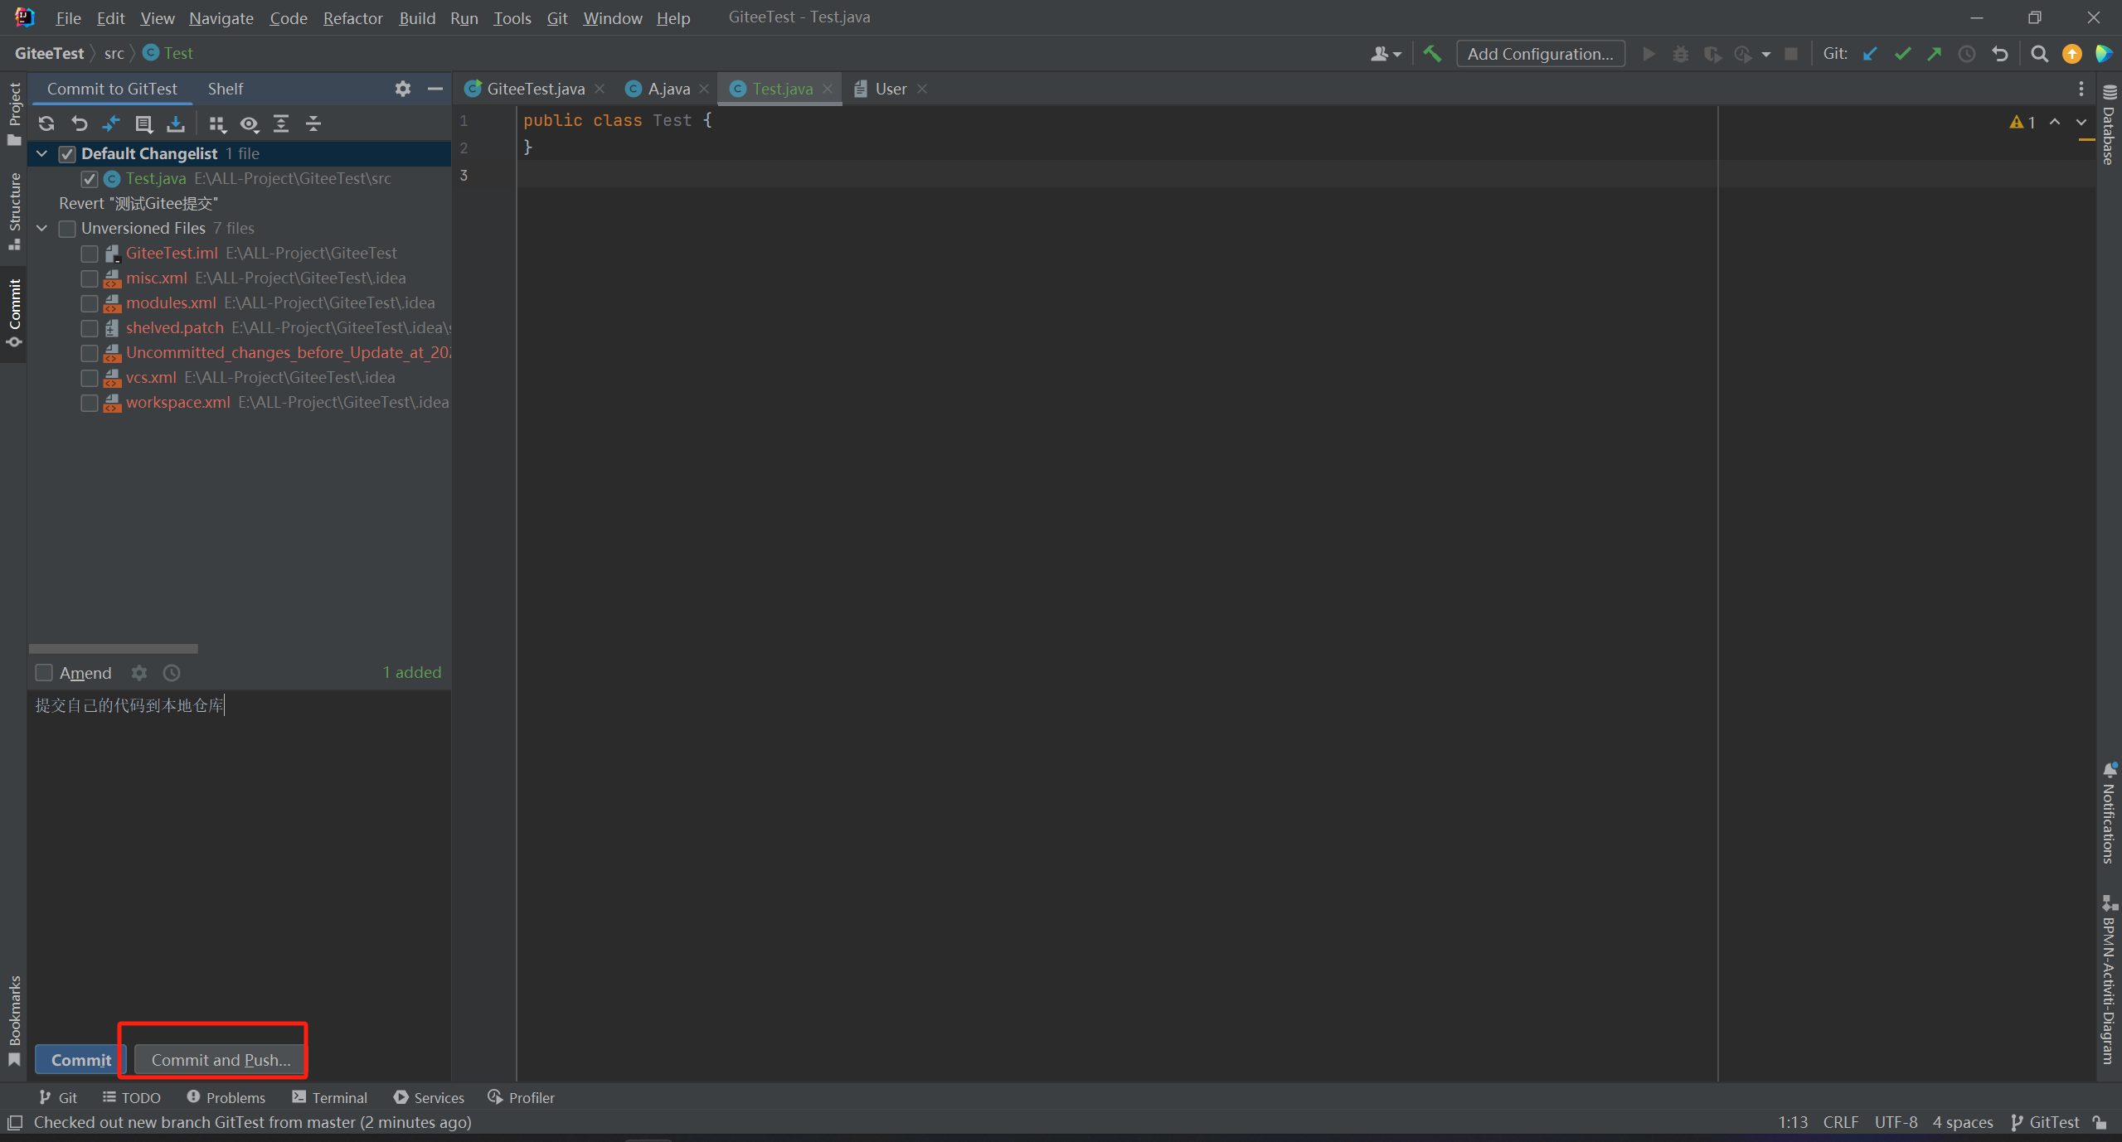The height and width of the screenshot is (1142, 2122).
Task: Refresh the changes list in Commit panel
Action: tap(46, 123)
